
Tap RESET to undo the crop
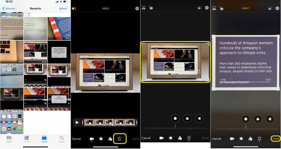coord(246,8)
